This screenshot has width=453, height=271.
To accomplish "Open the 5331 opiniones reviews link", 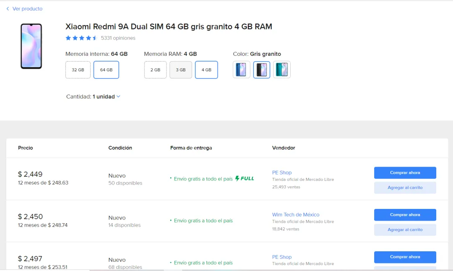I will [x=118, y=38].
